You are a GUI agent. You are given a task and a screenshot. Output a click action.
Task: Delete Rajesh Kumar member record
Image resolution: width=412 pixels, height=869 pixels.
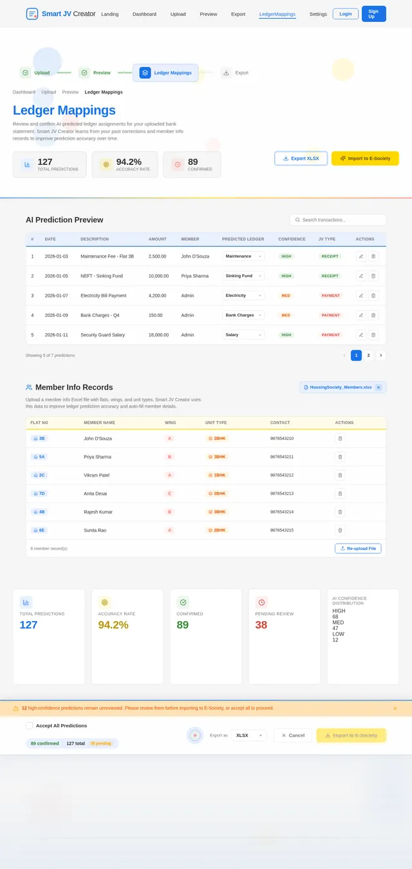[x=341, y=511]
